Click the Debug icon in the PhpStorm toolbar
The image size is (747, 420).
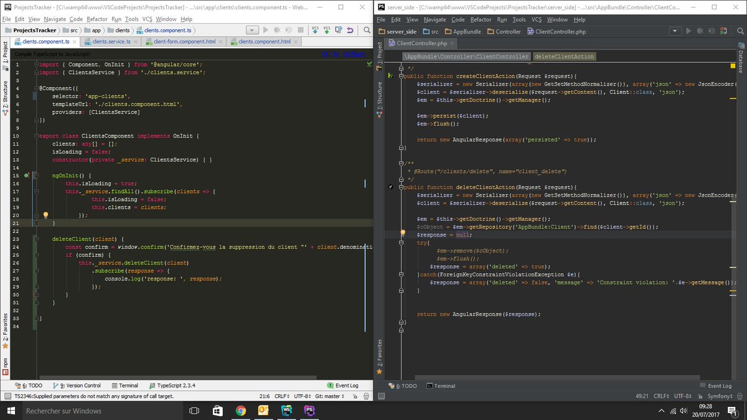(700, 30)
